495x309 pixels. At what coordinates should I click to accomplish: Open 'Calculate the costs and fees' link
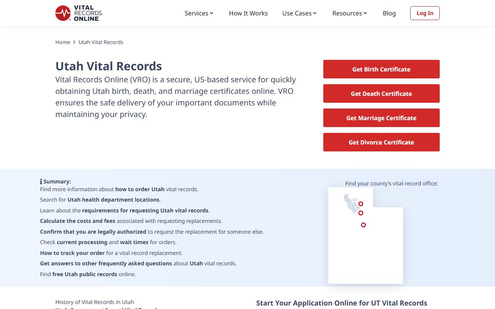tap(78, 221)
